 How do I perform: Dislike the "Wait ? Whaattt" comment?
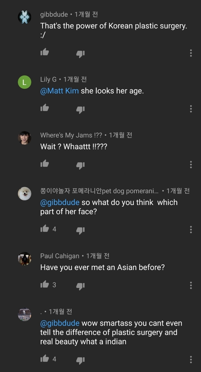coord(80,165)
